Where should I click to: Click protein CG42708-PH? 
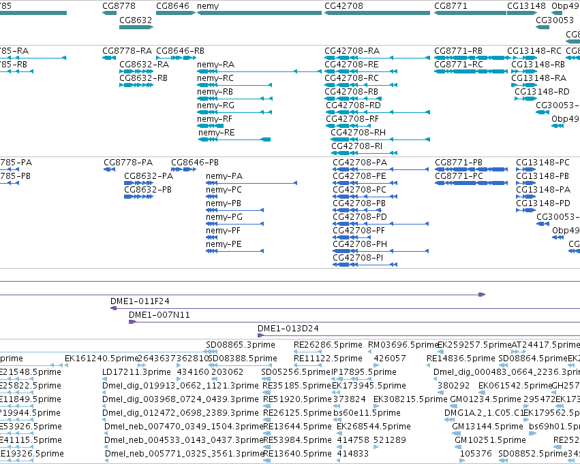click(x=360, y=244)
